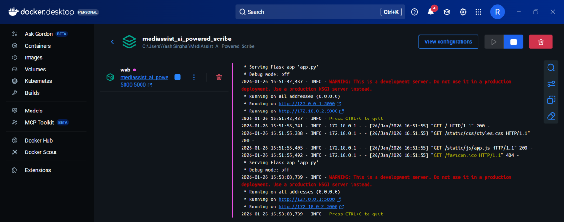The width and height of the screenshot is (564, 222).
Task: Click the help question mark icon
Action: pos(415,12)
